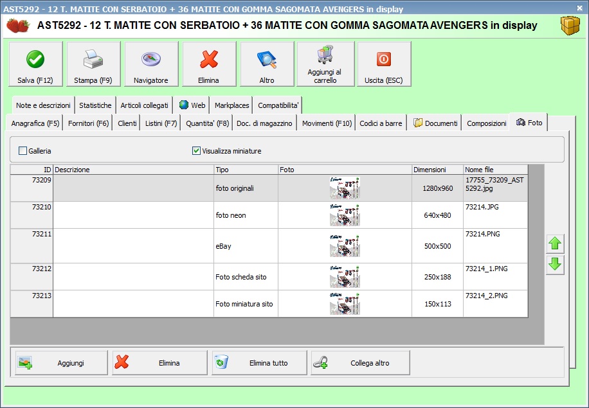Screen dimensions: 589x408
Task: Click the thumbnail in the Foto scheda sito row
Action: 345,277
